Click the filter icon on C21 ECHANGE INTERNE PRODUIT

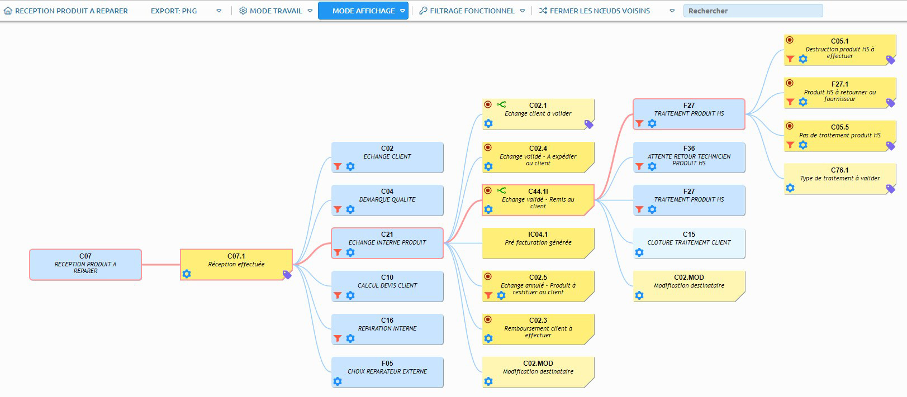(x=338, y=252)
